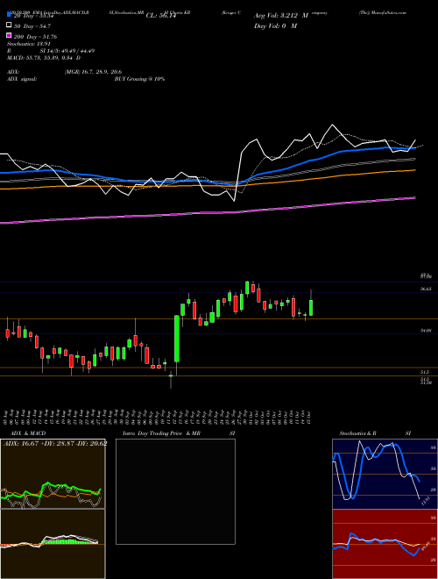Click the 'Intra Day Trading Price & MR' title
The image size is (438, 579).
[161, 433]
